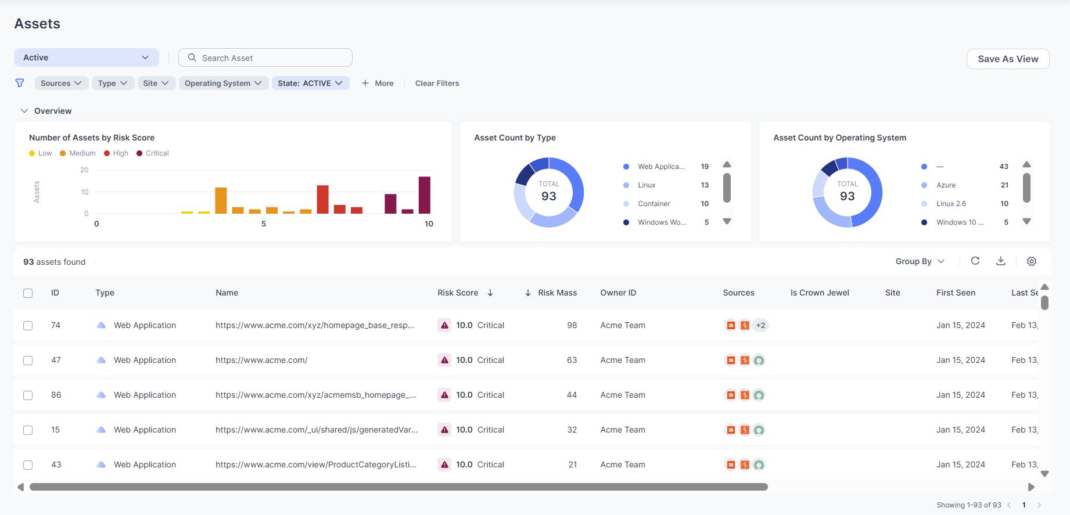Click the Search Asset field
This screenshot has height=515, width=1070.
click(x=265, y=57)
